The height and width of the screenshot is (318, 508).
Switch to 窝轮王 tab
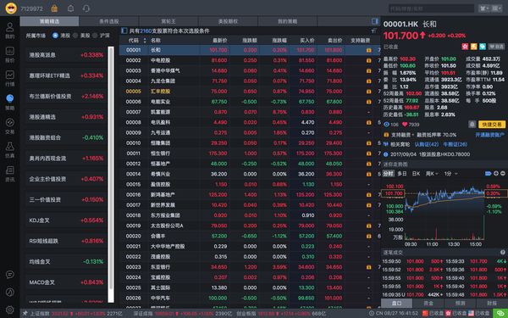tap(168, 21)
